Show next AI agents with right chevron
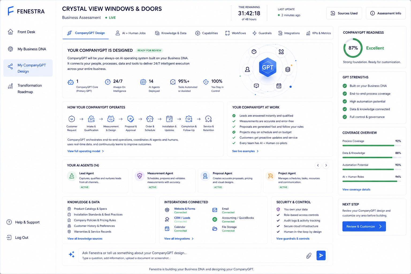This screenshot has height=274, width=411. point(326,165)
